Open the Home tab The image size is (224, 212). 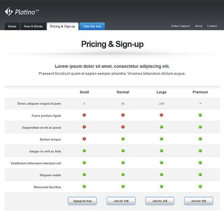[12, 26]
